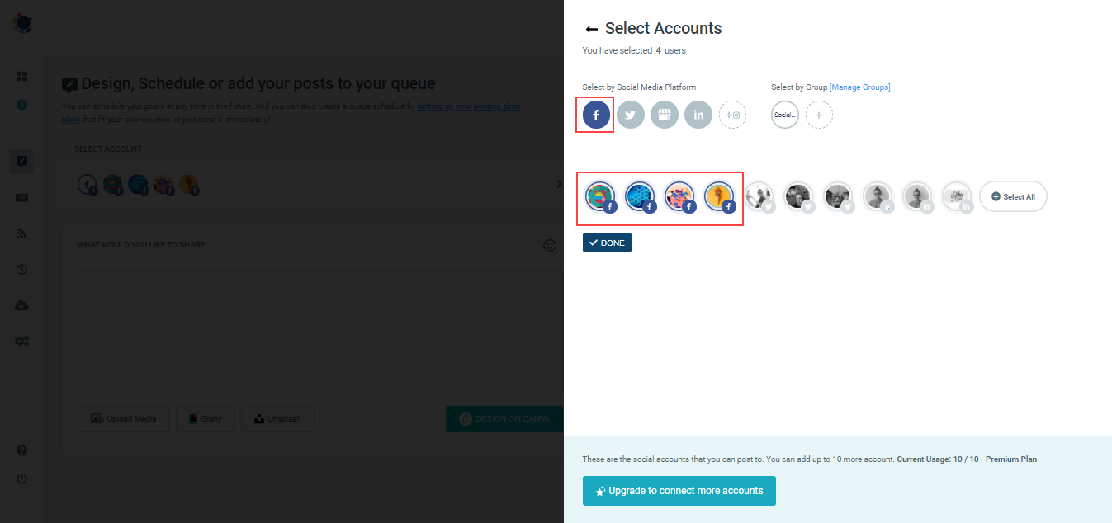
Task: Create a new group with the plus circle
Action: (819, 115)
